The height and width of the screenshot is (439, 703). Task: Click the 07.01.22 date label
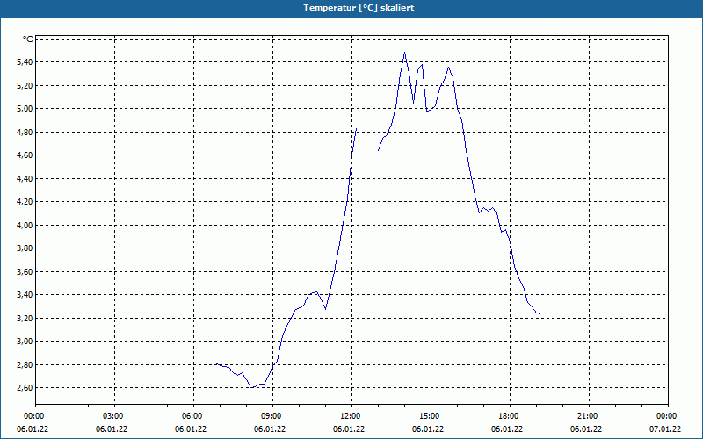point(665,429)
